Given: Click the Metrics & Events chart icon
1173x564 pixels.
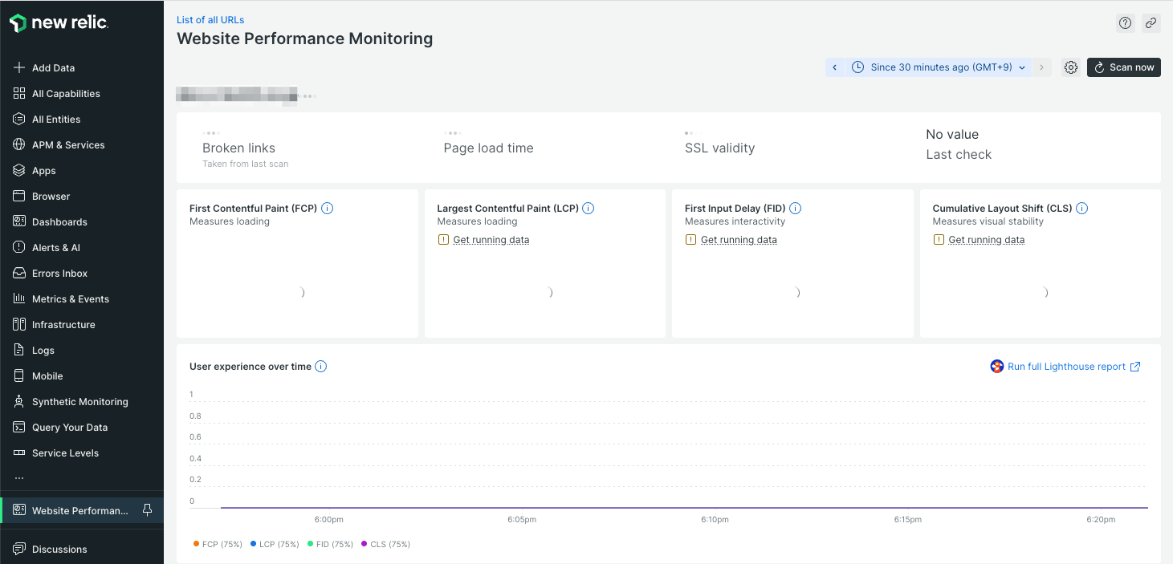Looking at the screenshot, I should (x=19, y=299).
